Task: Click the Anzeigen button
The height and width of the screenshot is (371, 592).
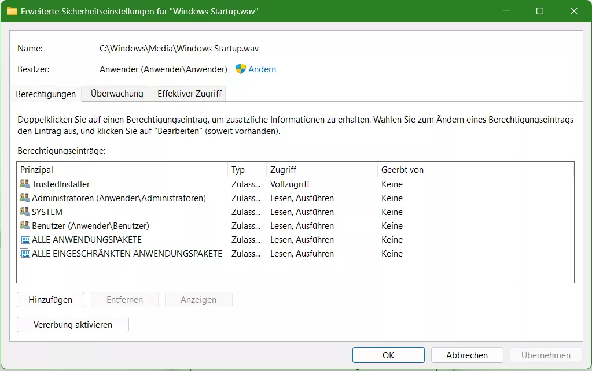Action: tap(198, 300)
